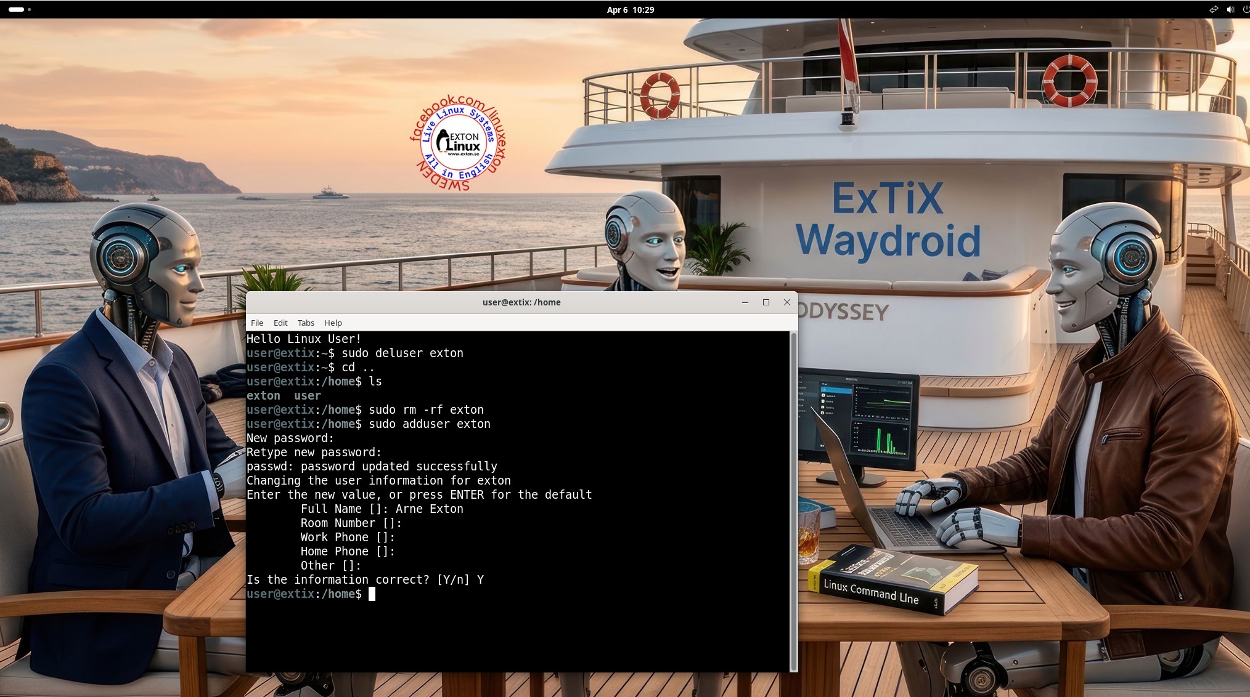Select the small second workspace dot

pos(29,9)
